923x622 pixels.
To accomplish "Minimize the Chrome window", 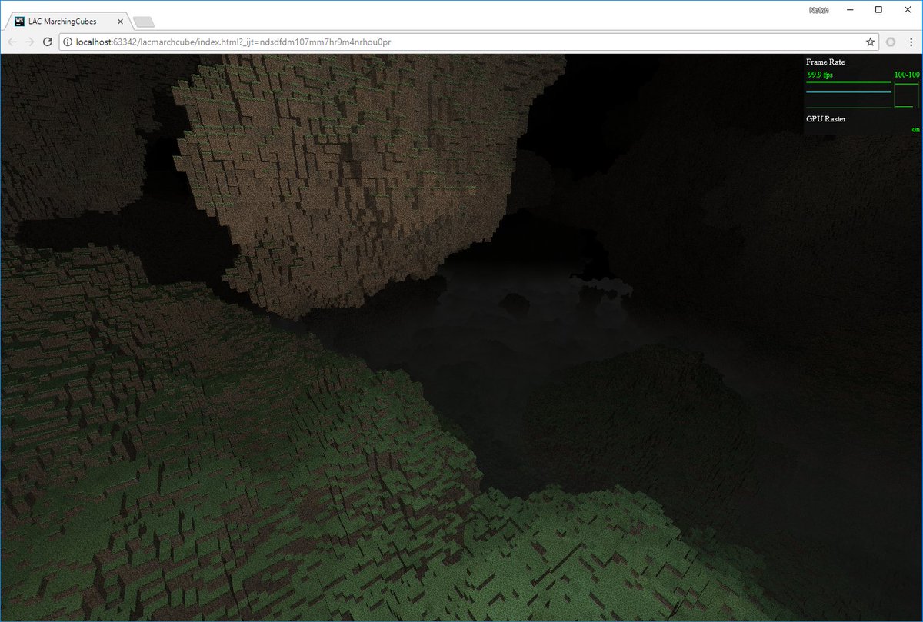I will tap(851, 10).
